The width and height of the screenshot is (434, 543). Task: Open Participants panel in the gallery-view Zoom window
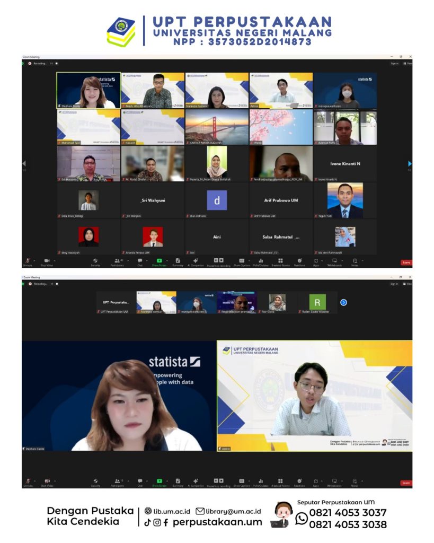point(117,262)
